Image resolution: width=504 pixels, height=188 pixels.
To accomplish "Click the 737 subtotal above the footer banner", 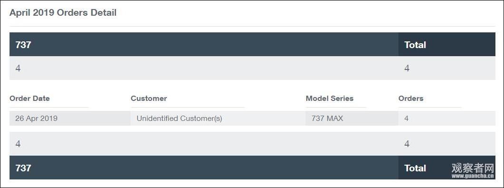I will (x=18, y=144).
